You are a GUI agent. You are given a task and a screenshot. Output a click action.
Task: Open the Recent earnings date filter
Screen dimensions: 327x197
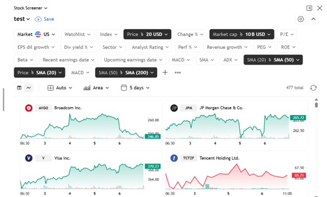(69, 60)
